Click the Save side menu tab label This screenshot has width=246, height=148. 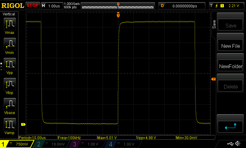tap(214, 24)
